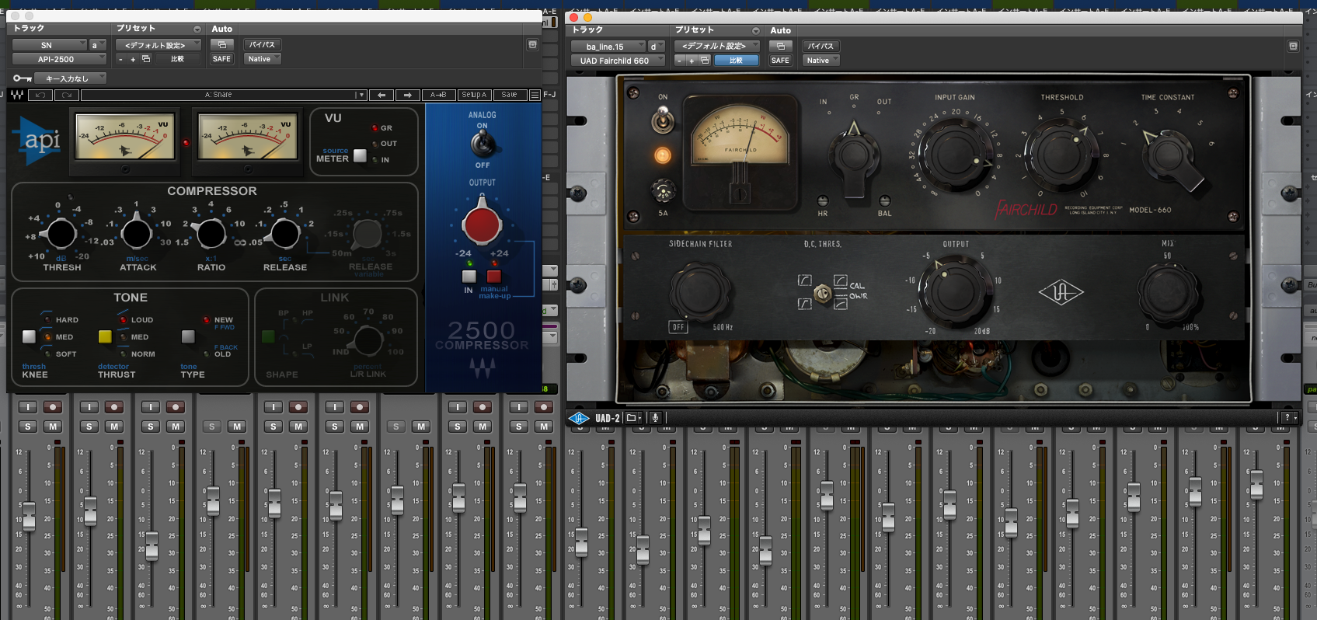
Task: Open プリセット circle menu in API-2500 window
Action: (197, 30)
